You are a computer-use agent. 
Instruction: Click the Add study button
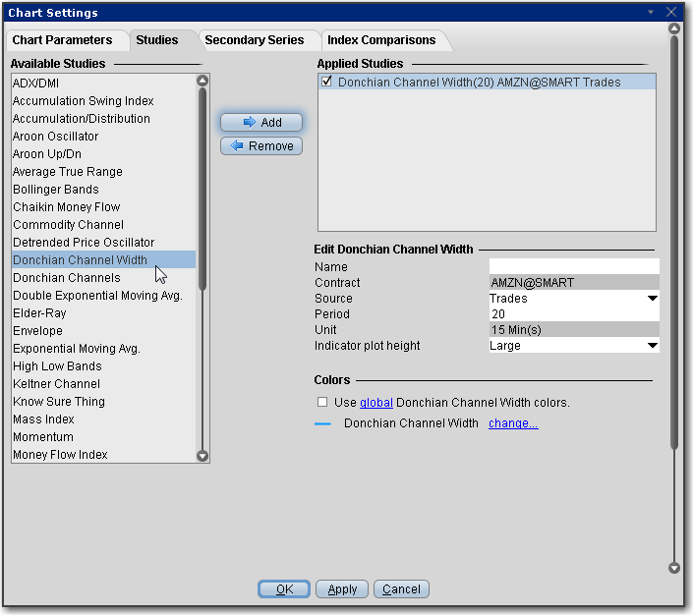261,123
